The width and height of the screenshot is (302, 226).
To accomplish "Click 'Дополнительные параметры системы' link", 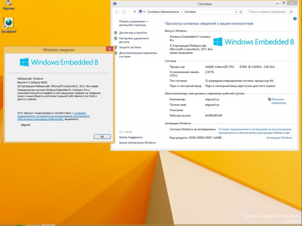I will [x=138, y=55].
